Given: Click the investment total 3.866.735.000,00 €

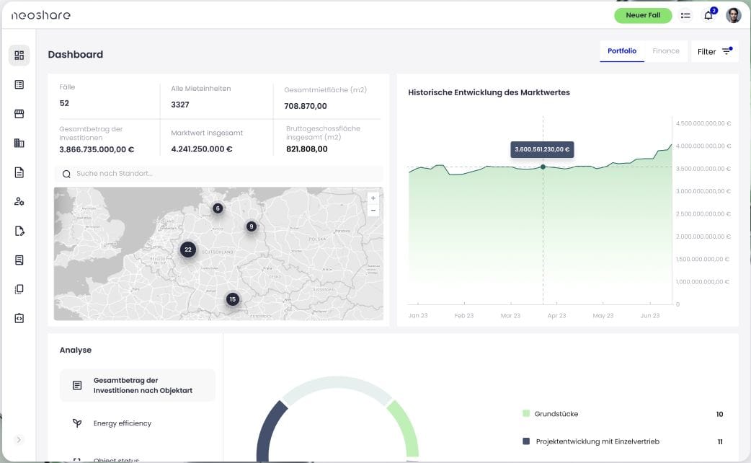Looking at the screenshot, I should point(97,150).
